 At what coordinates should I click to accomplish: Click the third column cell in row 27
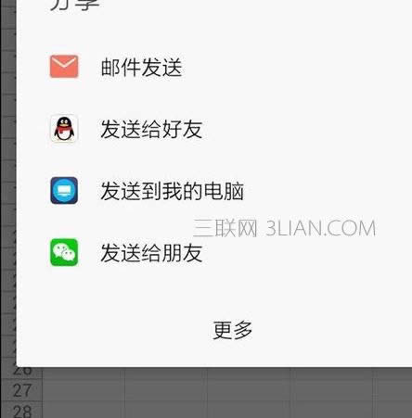(249, 390)
